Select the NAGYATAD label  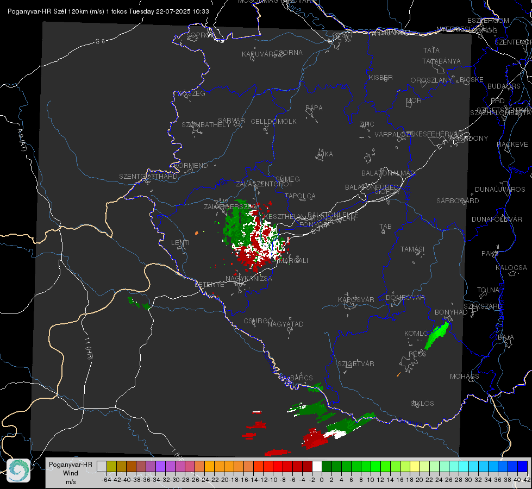pos(285,324)
